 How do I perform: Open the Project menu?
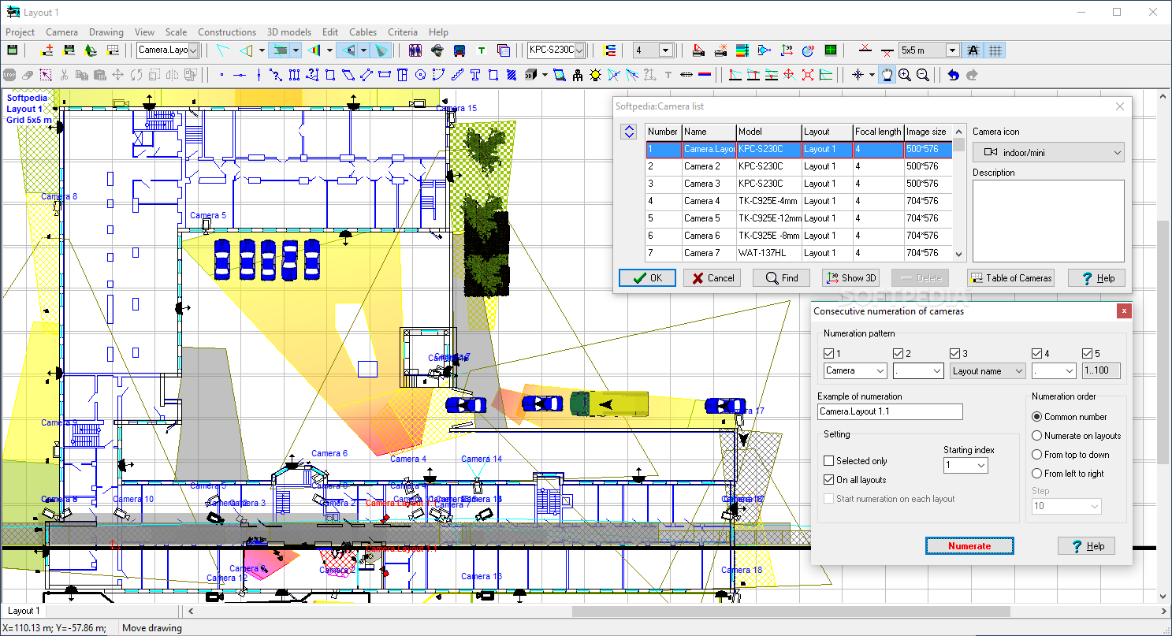pyautogui.click(x=20, y=32)
